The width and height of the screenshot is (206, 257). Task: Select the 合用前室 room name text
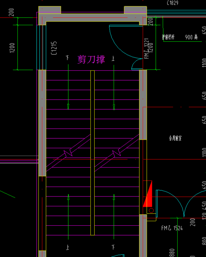176,138
